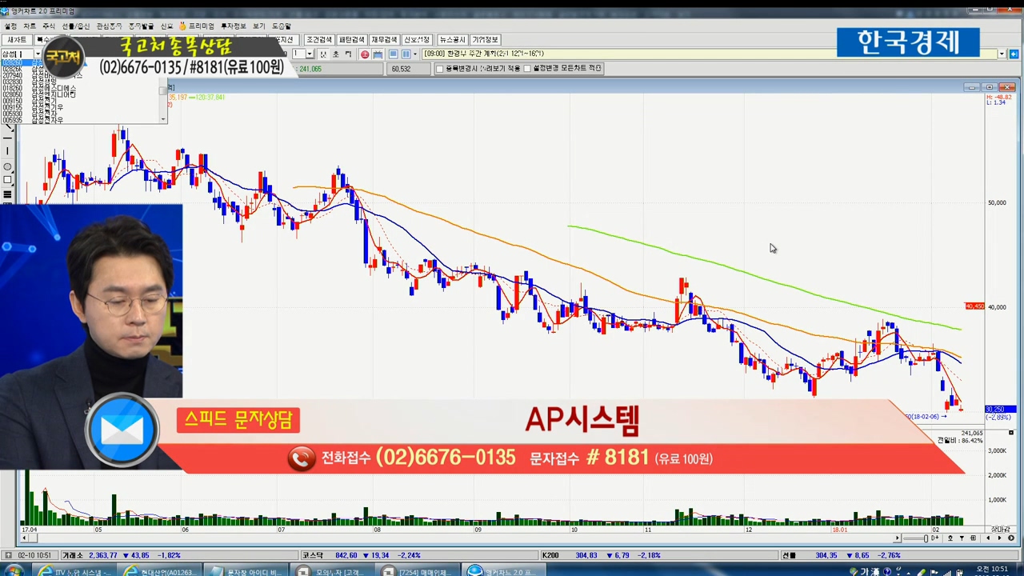1024x576 pixels.
Task: Click the blue plus icon beside news ticker
Action: (1014, 54)
